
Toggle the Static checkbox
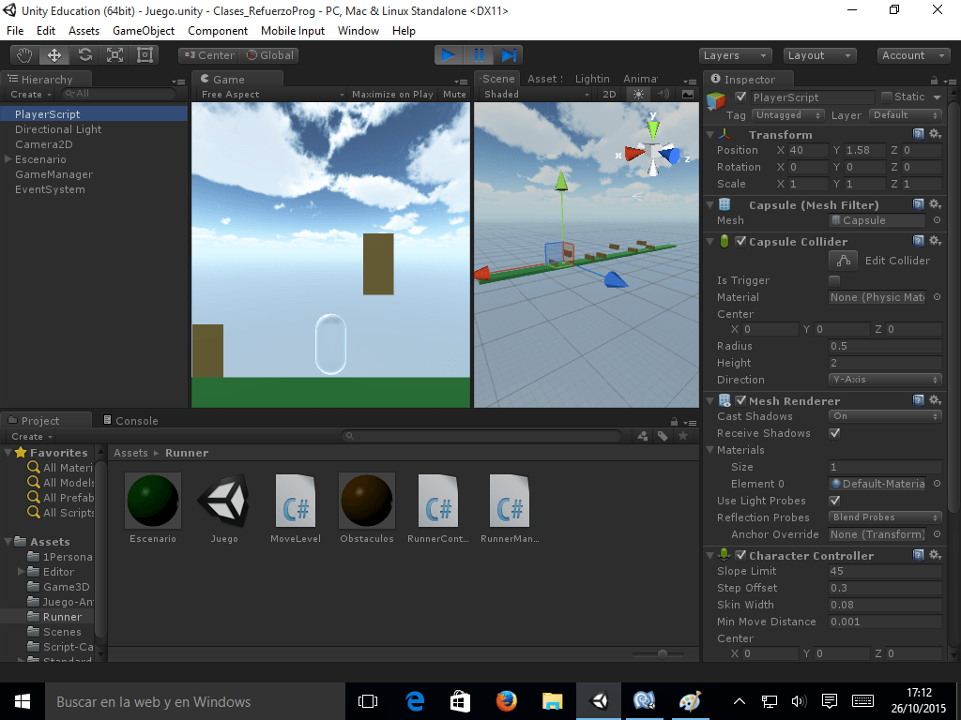(886, 97)
